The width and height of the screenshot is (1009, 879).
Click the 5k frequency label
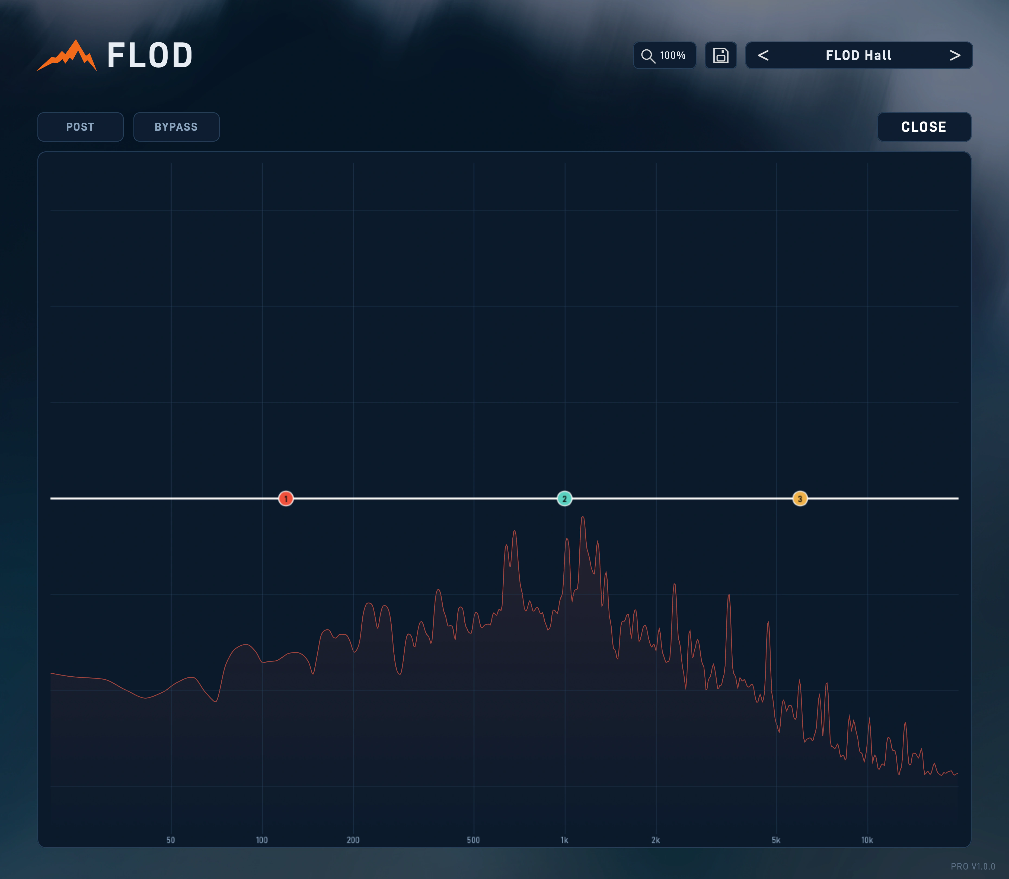point(776,840)
